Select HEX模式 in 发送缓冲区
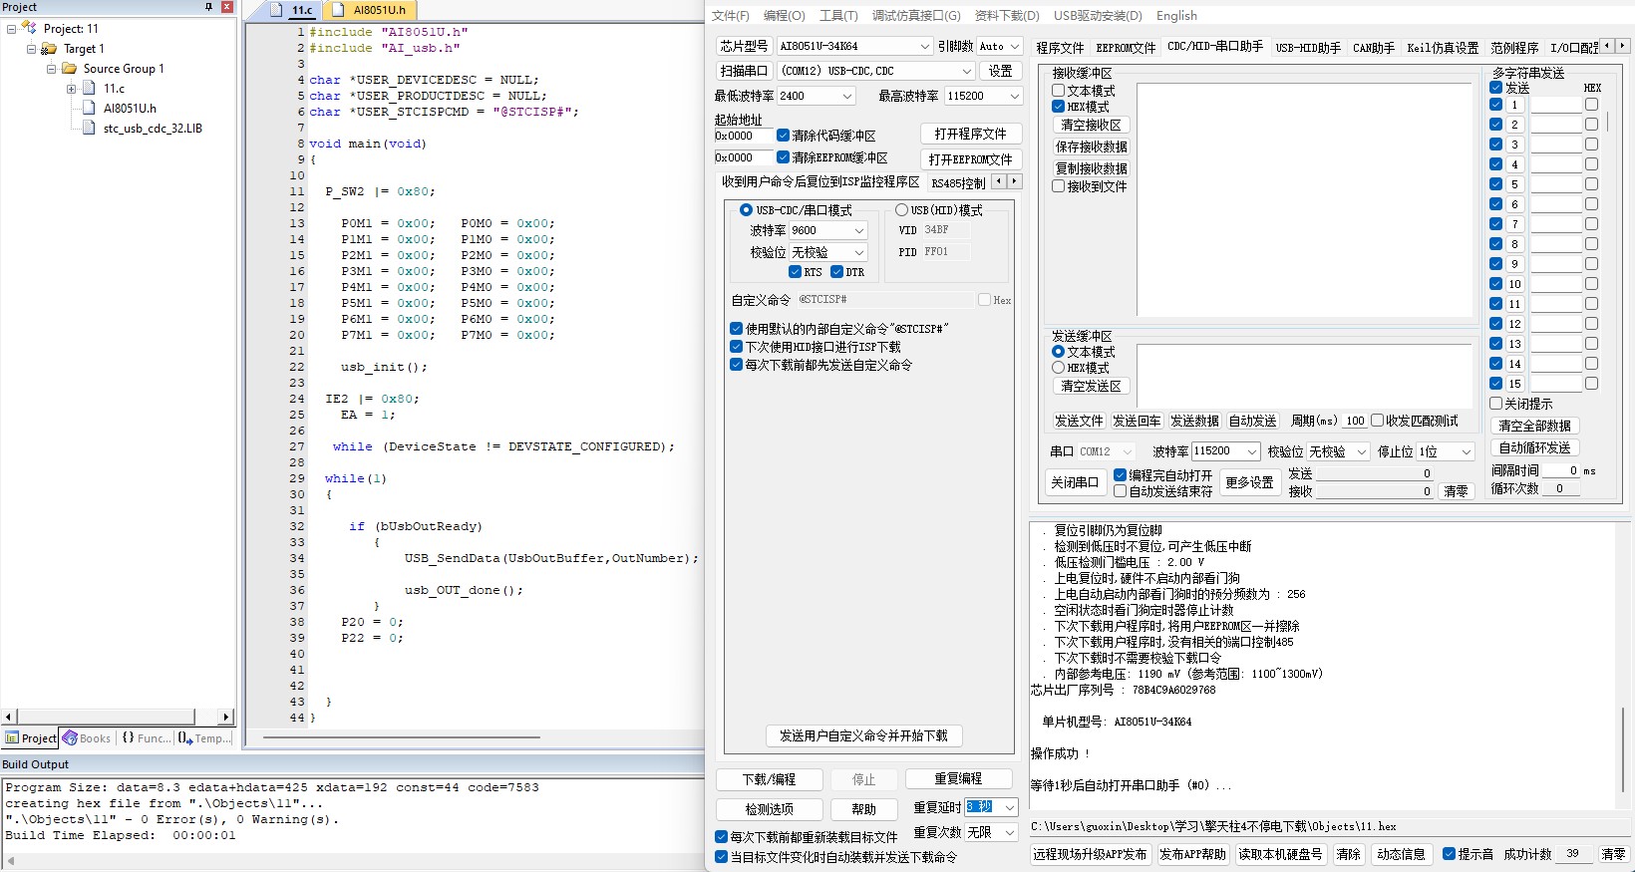 1059,368
